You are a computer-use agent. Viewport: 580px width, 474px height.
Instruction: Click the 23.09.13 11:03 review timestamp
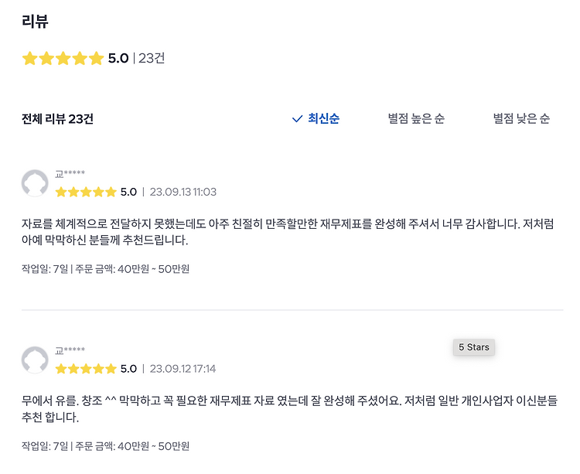point(183,192)
